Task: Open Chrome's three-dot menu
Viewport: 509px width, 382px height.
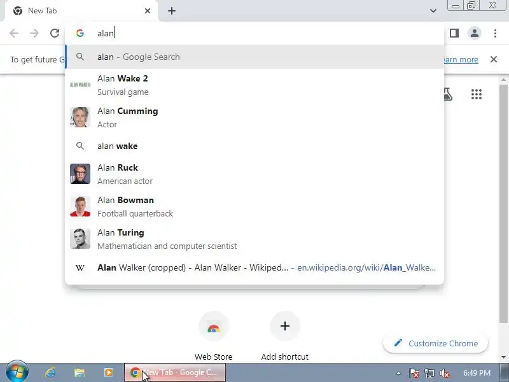Action: point(495,33)
